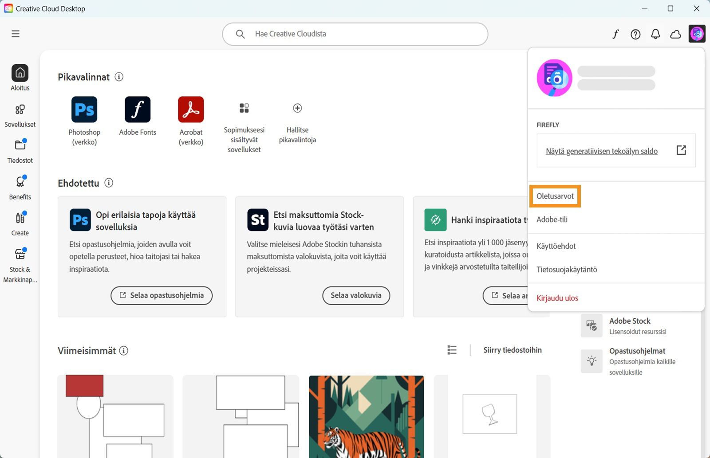
Task: Click Hallitse pikavalintoja plus icon
Action: 297,108
